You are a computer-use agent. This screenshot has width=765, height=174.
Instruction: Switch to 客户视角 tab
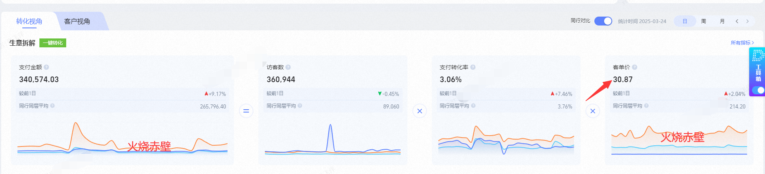(77, 21)
